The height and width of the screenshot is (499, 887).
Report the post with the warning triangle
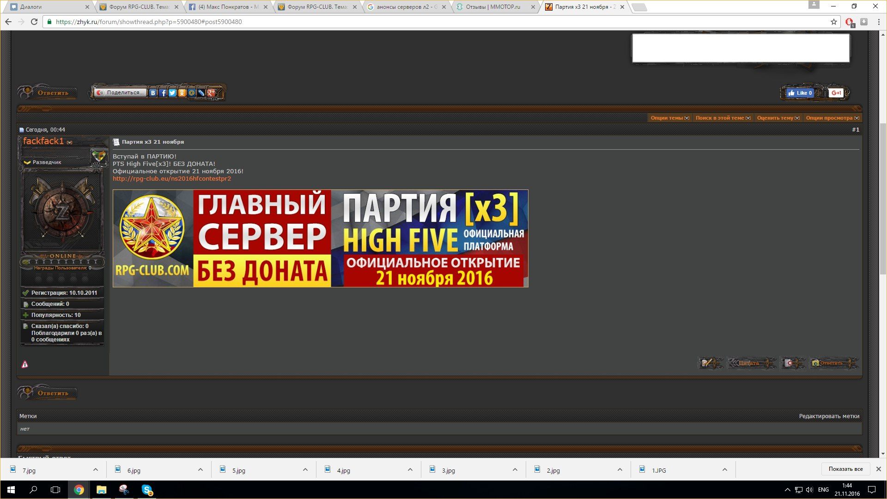point(25,365)
